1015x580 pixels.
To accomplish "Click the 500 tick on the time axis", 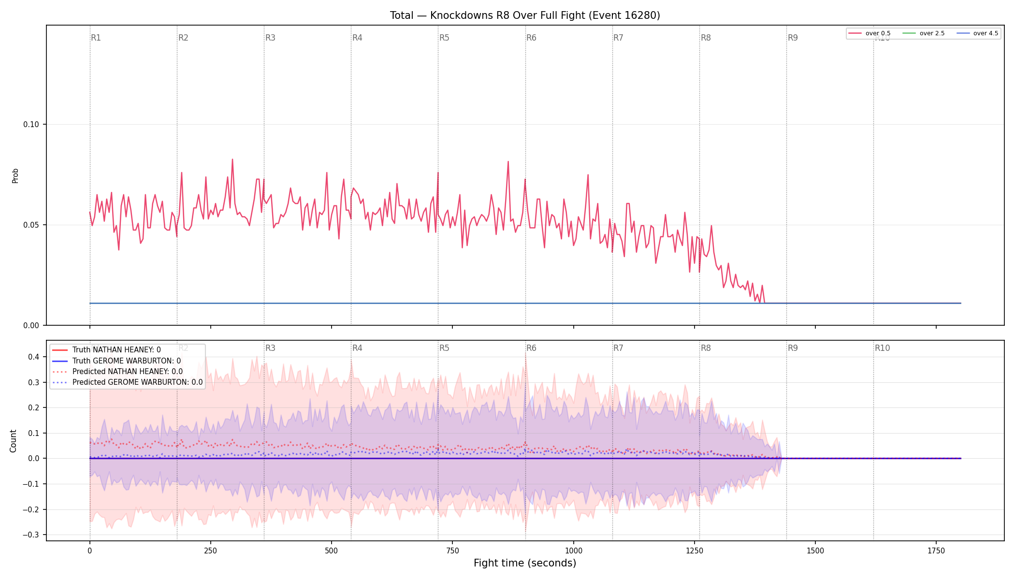I will [332, 551].
